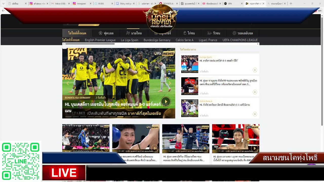Click the 'HL กัลโช่ เซเรียอา' headline text

[x=225, y=105]
